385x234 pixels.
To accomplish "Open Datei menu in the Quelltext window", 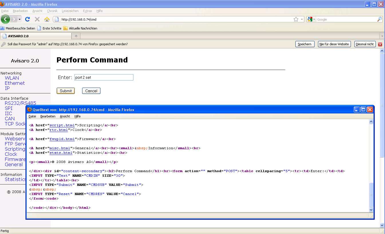I will (32, 116).
